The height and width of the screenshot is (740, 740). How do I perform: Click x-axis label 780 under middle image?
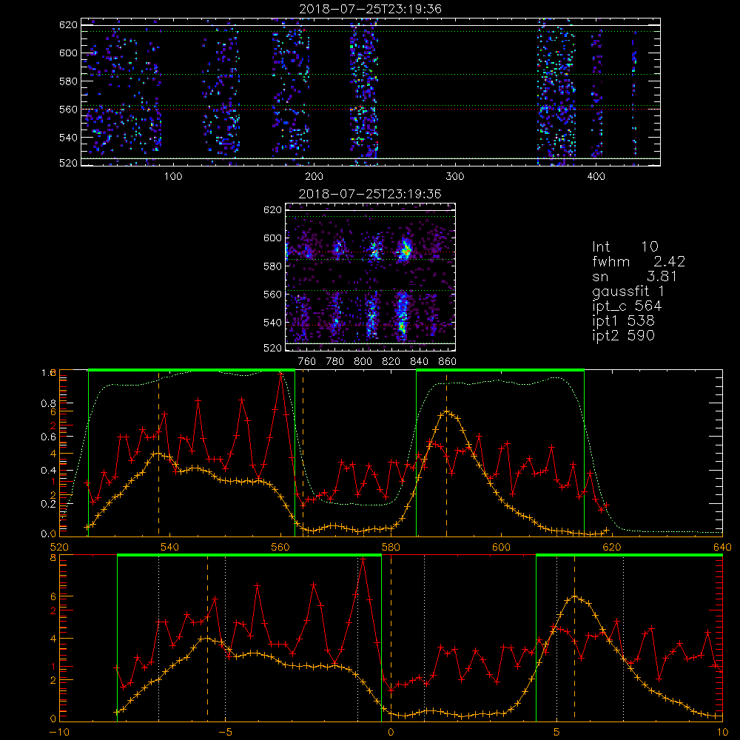[x=335, y=362]
